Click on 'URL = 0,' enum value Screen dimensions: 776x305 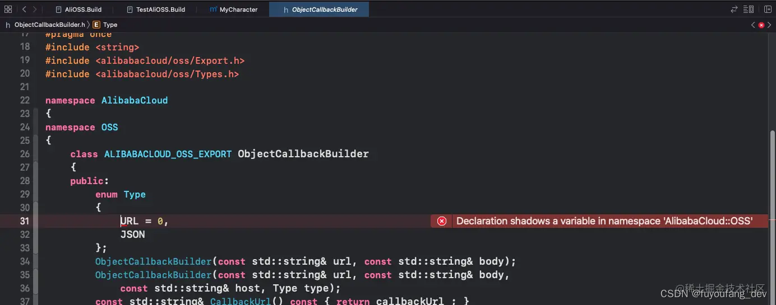145,221
